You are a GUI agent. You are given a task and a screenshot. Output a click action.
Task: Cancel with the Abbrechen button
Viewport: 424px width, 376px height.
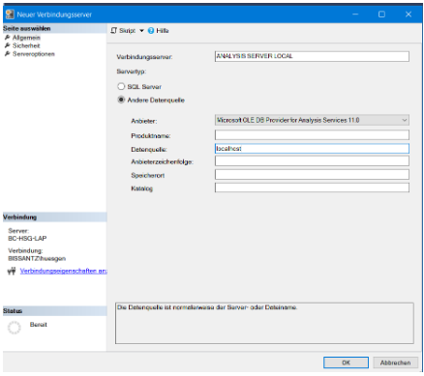pos(395,362)
